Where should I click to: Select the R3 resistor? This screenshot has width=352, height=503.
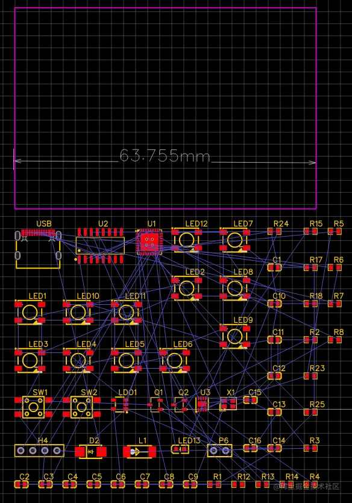(x=310, y=448)
